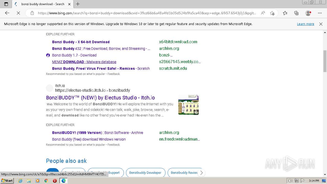Screen dimensions: 327x184
Task: Click Feedback under the second Explore Further list
Action: tap(114, 145)
